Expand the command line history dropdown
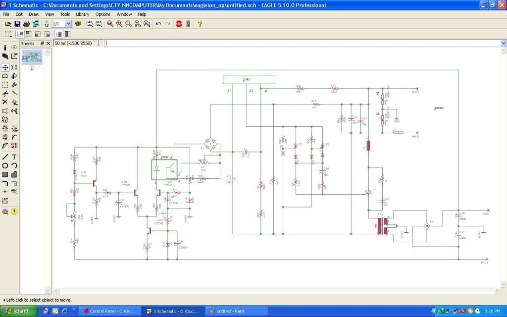 504,44
